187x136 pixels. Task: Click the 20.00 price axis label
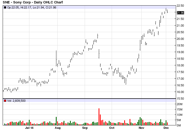click(180, 39)
